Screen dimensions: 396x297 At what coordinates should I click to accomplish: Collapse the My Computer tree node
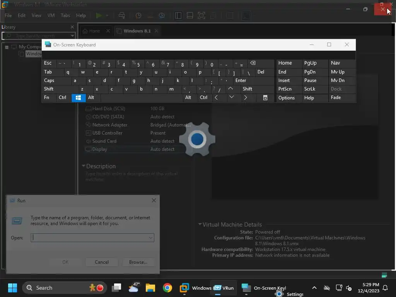[7, 47]
